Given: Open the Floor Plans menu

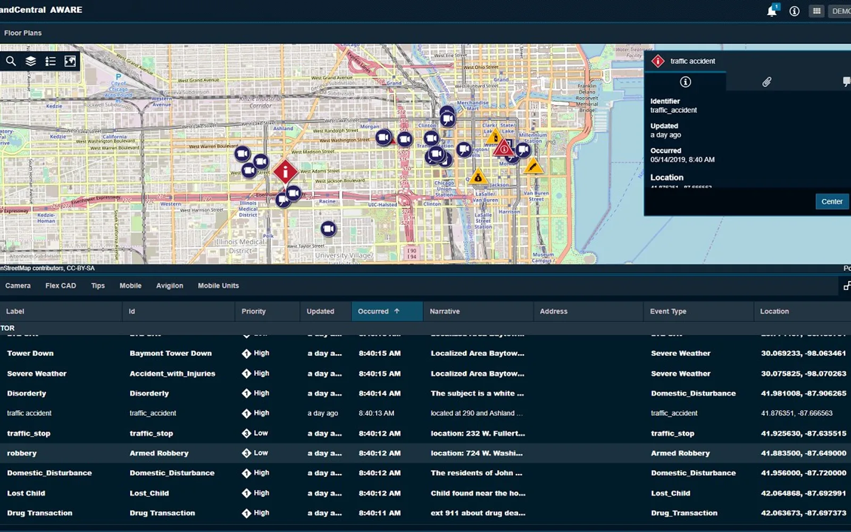Looking at the screenshot, I should click(23, 33).
